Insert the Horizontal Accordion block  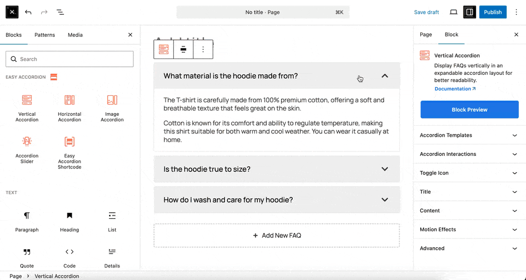(x=70, y=108)
